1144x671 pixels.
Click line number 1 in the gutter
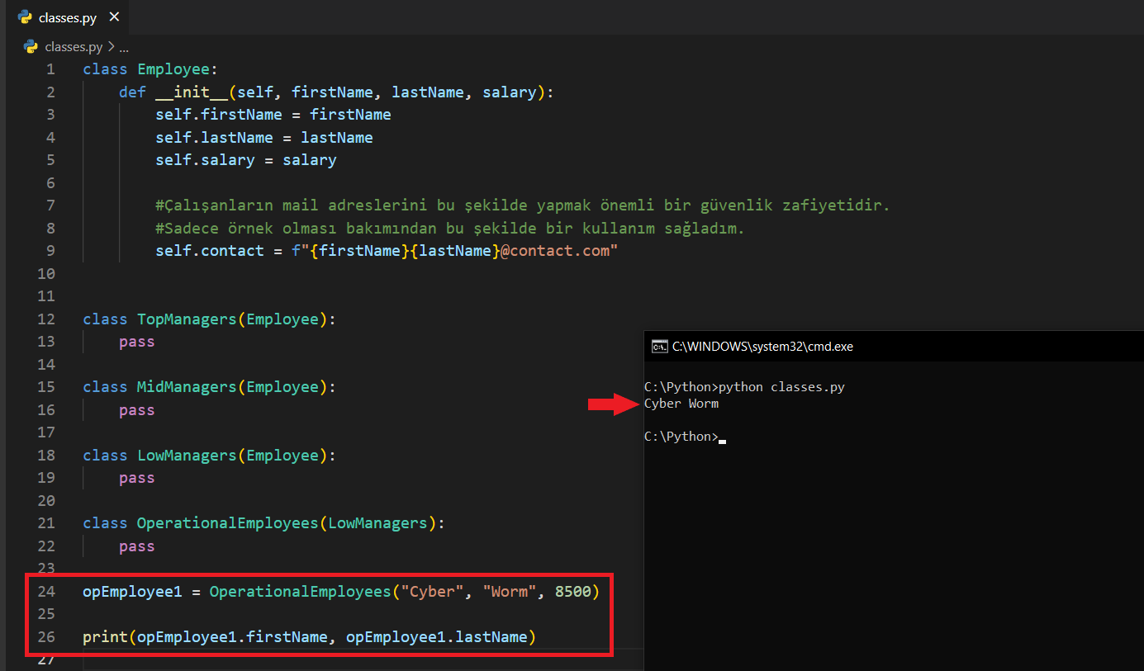(51, 69)
